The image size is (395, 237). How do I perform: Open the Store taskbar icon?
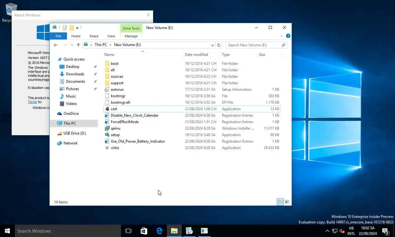(x=144, y=231)
